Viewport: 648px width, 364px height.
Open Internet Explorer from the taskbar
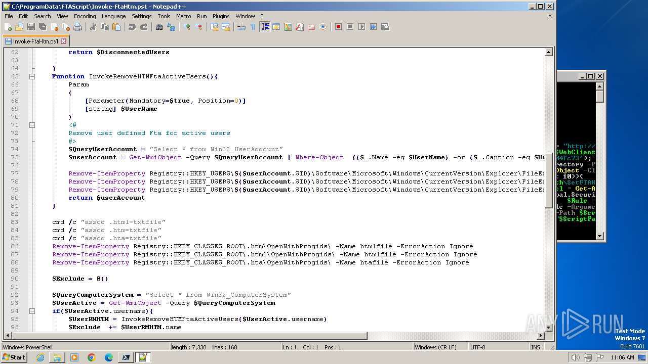[x=40, y=357]
